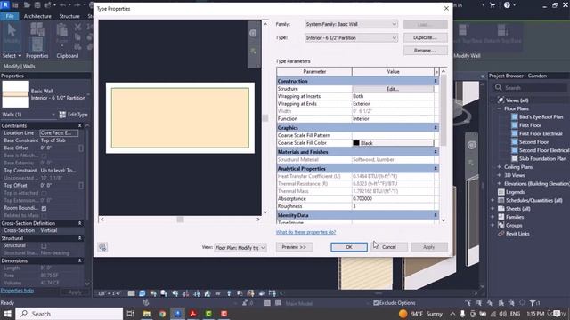Image resolution: width=570 pixels, height=320 pixels.
Task: Switch to the Structure ribbon tab
Action: (x=69, y=16)
